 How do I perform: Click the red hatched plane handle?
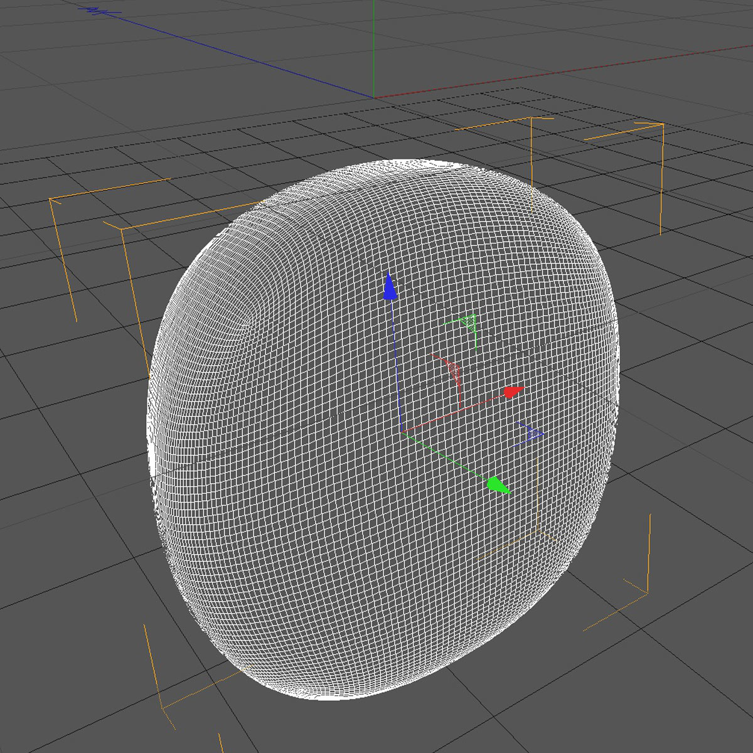pos(453,370)
